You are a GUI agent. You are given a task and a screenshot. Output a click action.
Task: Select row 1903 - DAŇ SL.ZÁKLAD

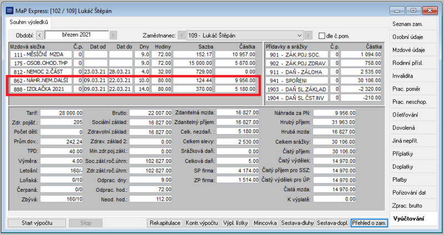click(x=324, y=89)
